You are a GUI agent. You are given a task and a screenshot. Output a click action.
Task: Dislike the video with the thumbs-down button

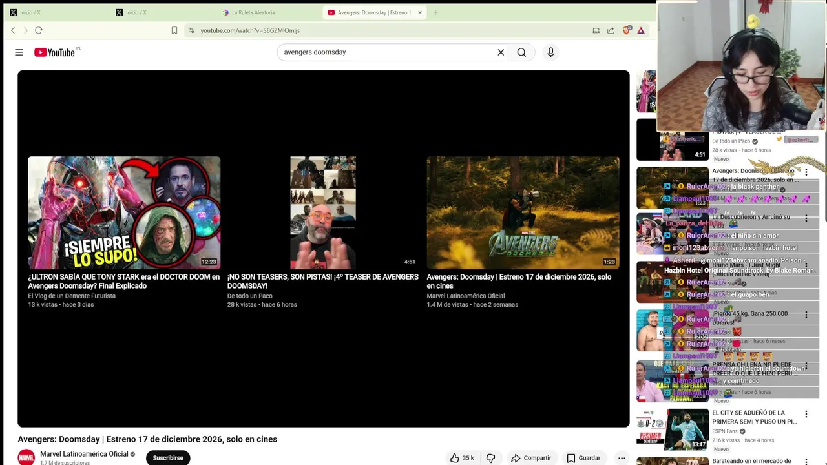pos(490,458)
